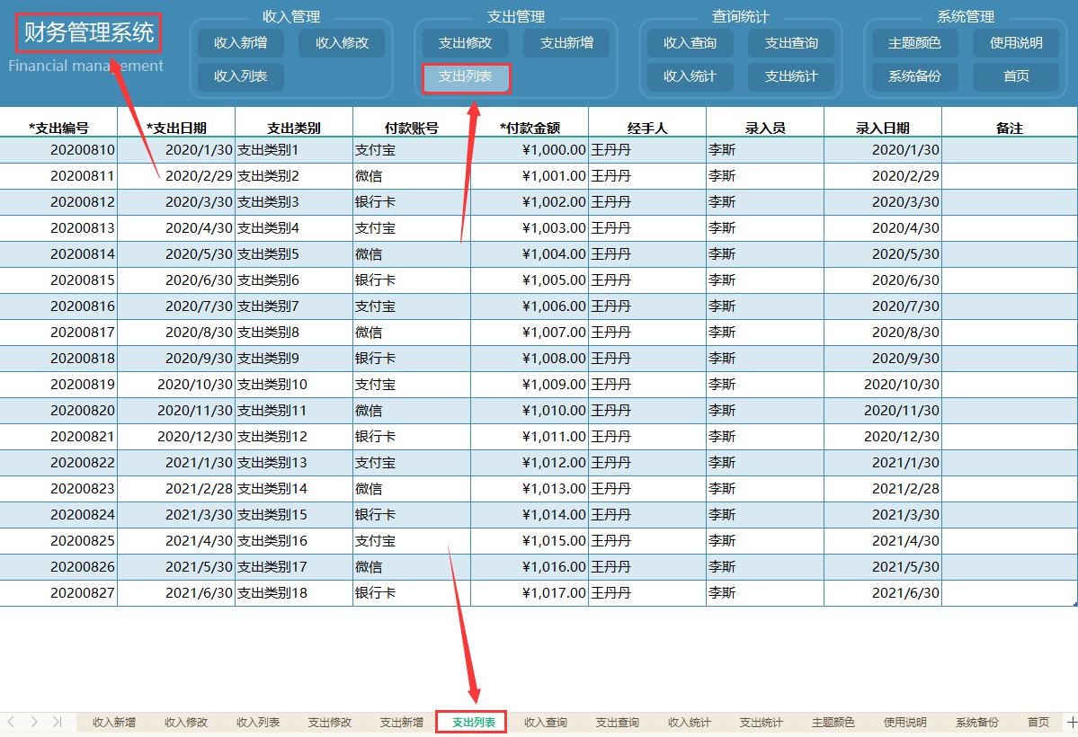Switch to the 收入列表 sheet tab
This screenshot has width=1078, height=737.
(x=256, y=722)
